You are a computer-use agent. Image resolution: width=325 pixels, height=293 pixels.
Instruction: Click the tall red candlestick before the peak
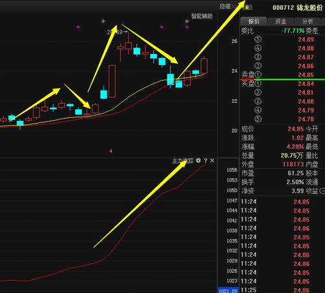pyautogui.click(x=112, y=81)
